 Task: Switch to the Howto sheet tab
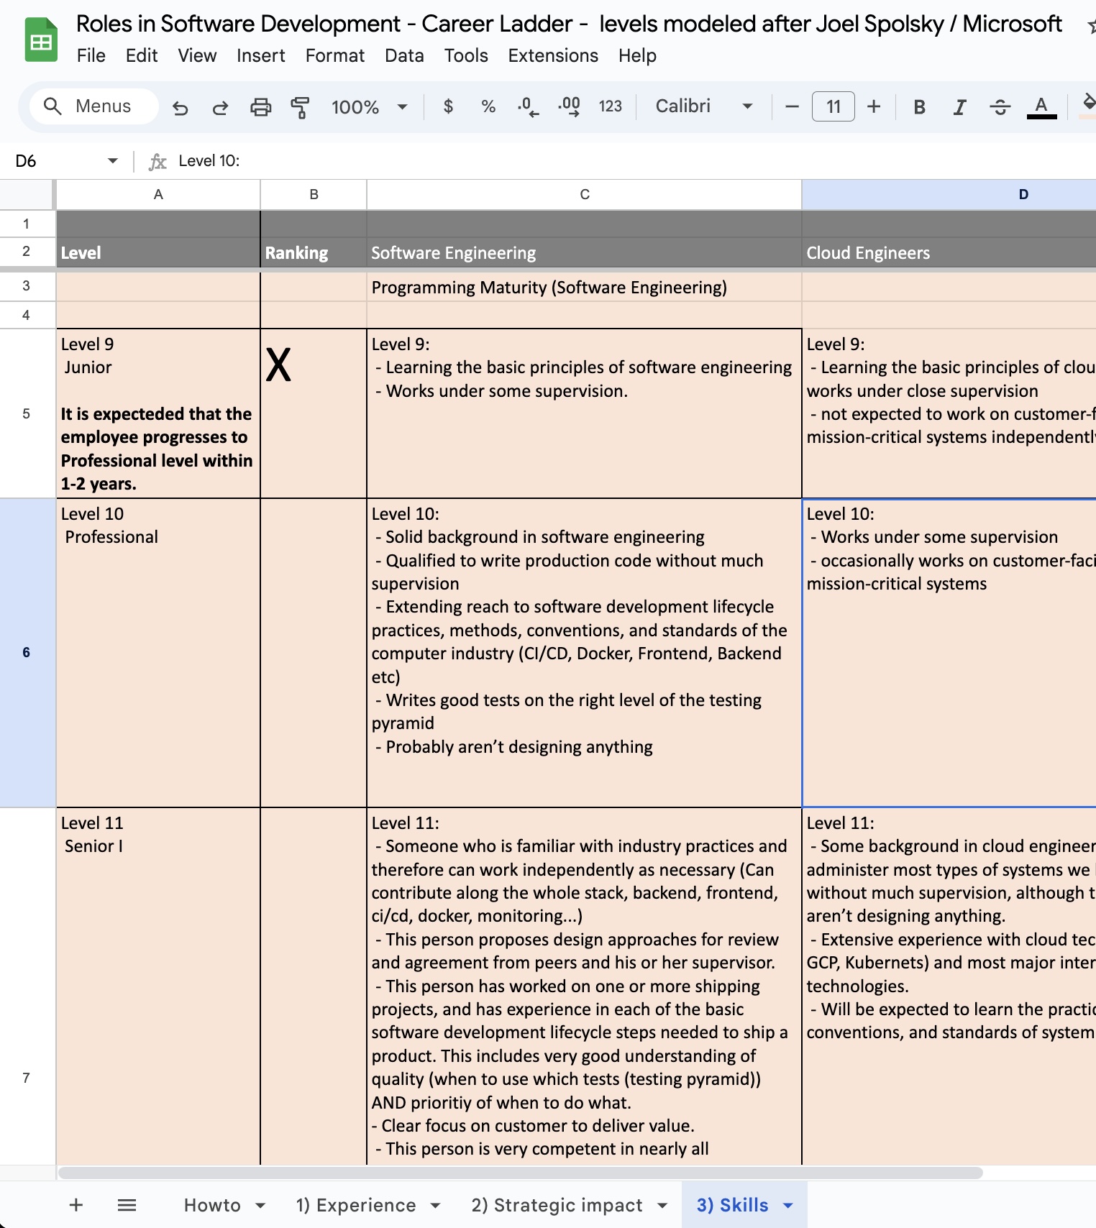pyautogui.click(x=212, y=1205)
